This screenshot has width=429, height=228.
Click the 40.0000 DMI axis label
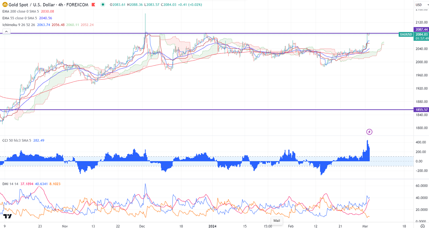tap(421, 198)
